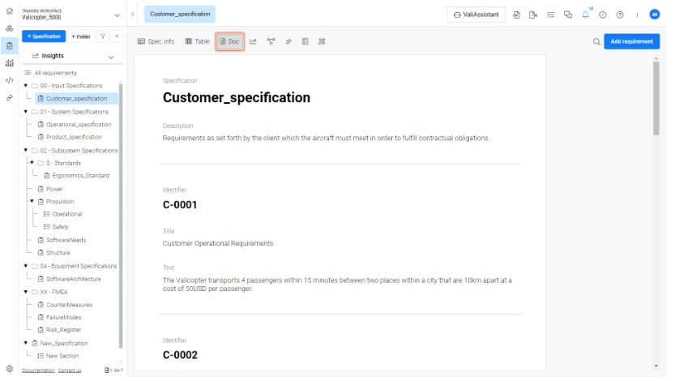Image resolution: width=679 pixels, height=381 pixels.
Task: Click the Add requirement button
Action: (x=631, y=41)
